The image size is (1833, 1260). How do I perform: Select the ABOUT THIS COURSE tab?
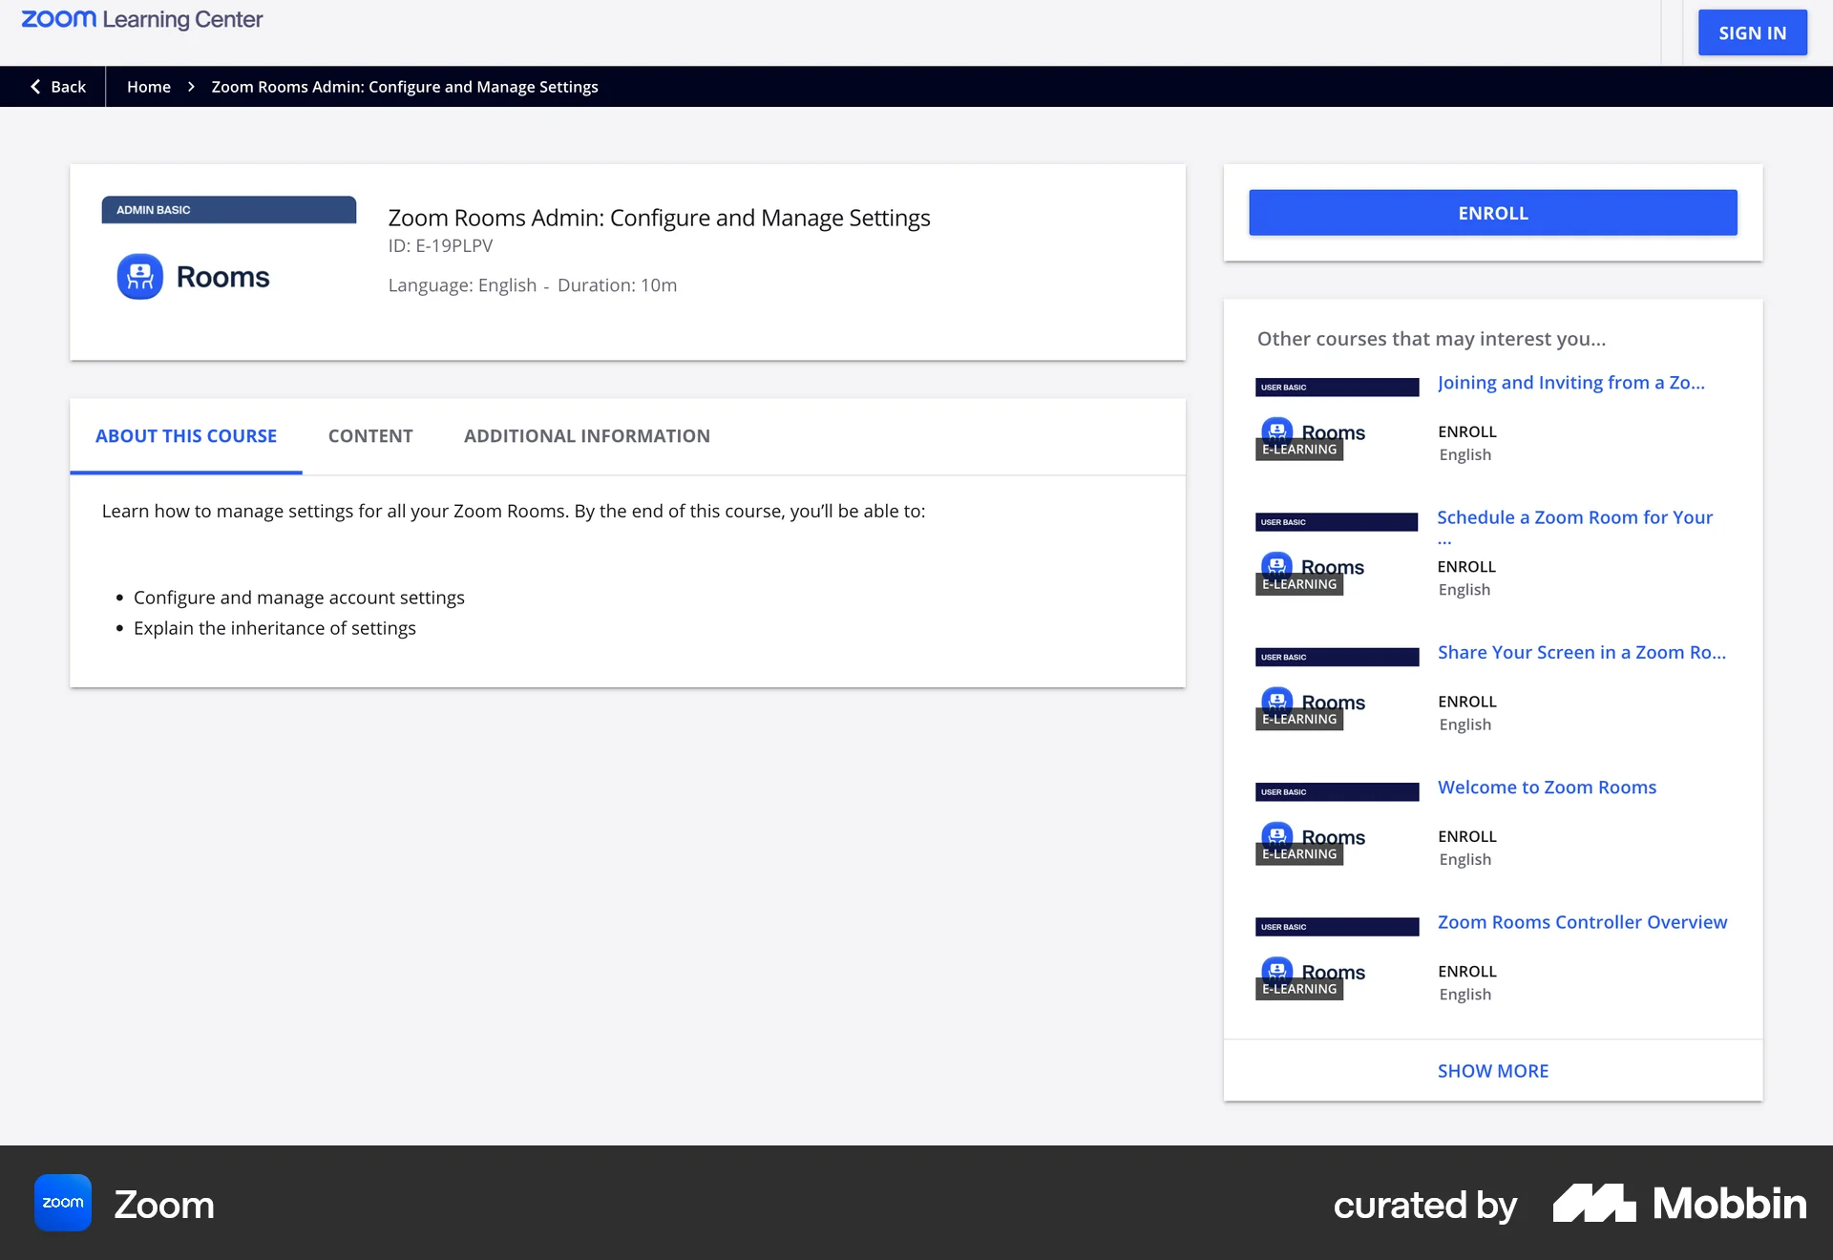click(x=185, y=436)
